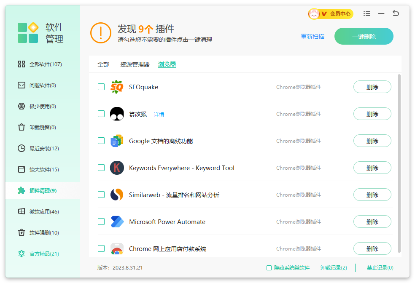Image resolution: width=415 pixels, height=283 pixels.
Task: Open 微软应用(46) in sidebar
Action: pyautogui.click(x=43, y=212)
